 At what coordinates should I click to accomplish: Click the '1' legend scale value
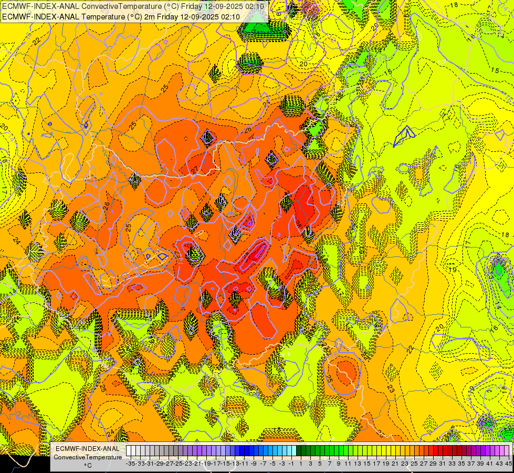(301, 464)
